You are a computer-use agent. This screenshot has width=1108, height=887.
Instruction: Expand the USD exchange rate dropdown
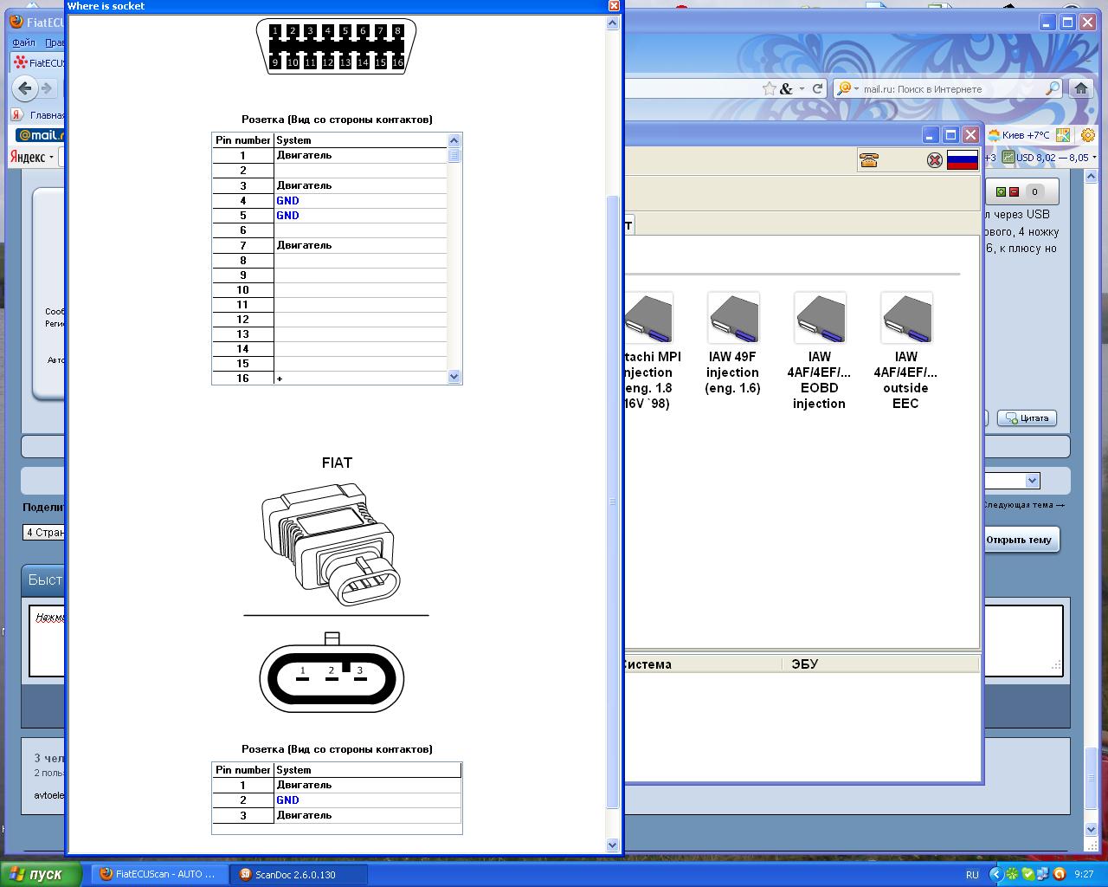(1094, 158)
